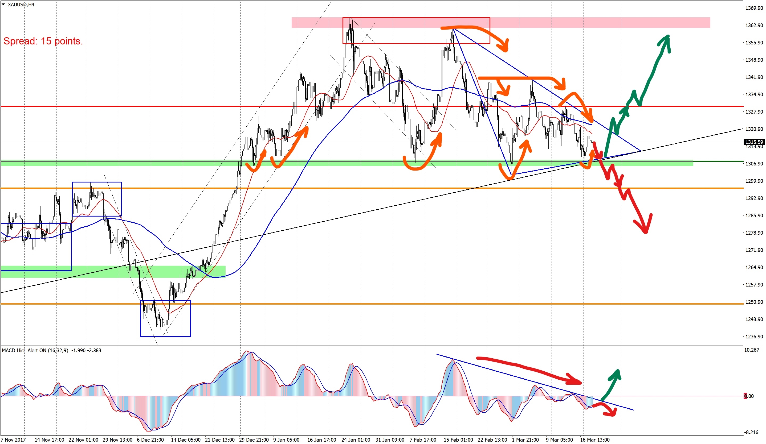The image size is (766, 444).
Task: Click price scale value 1285.90
Action: click(754, 216)
